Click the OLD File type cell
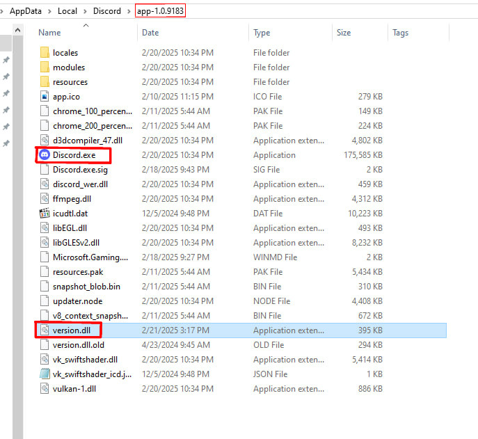 [269, 345]
